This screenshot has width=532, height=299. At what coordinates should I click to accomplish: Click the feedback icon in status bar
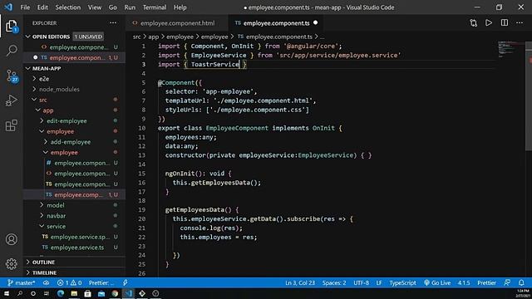[x=507, y=282]
